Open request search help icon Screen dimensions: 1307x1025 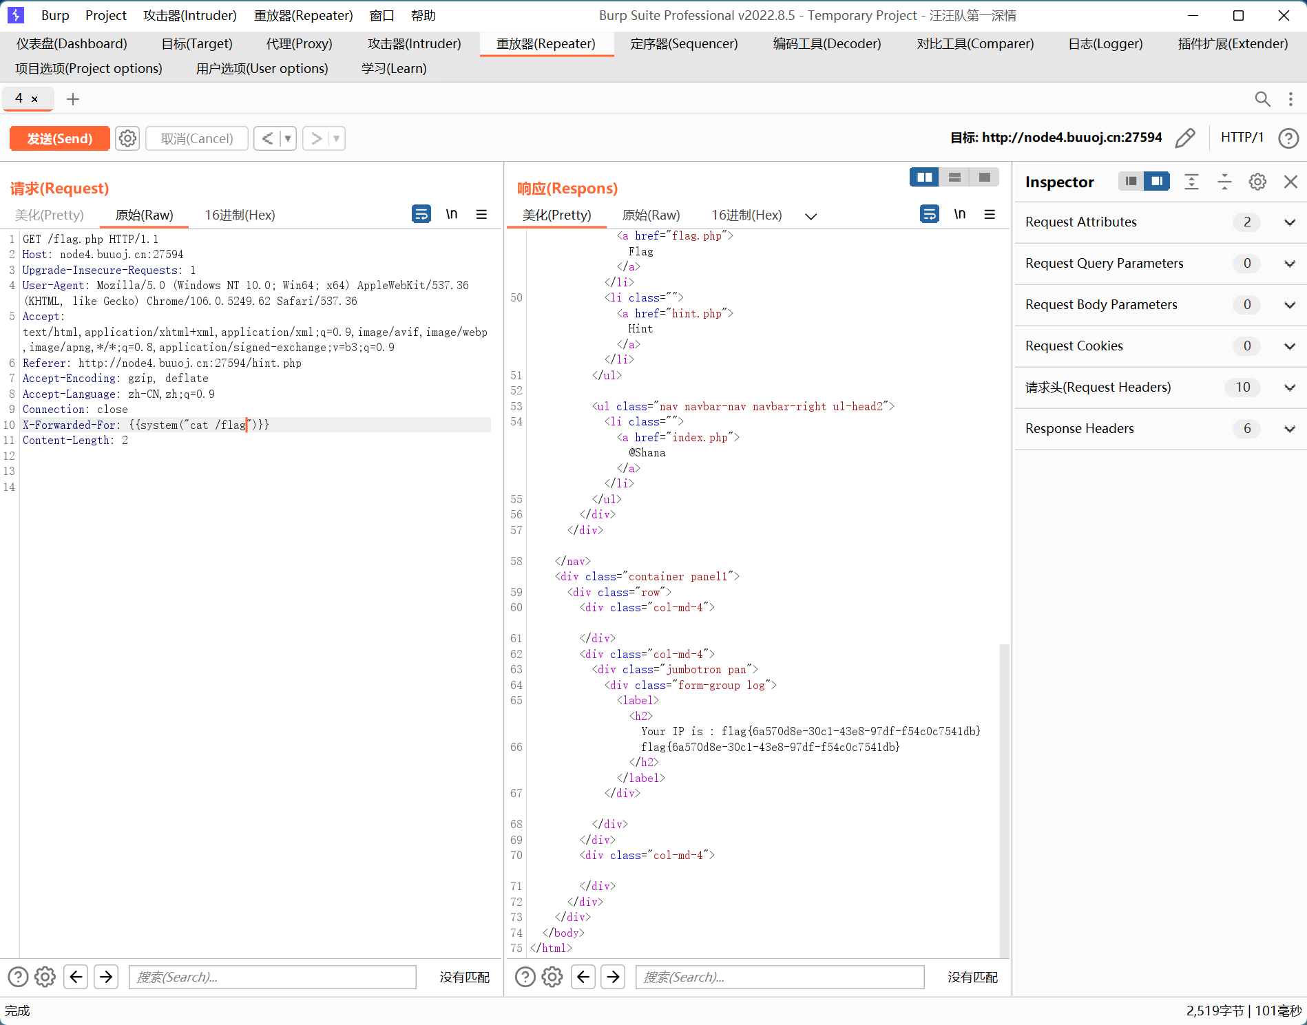18,977
